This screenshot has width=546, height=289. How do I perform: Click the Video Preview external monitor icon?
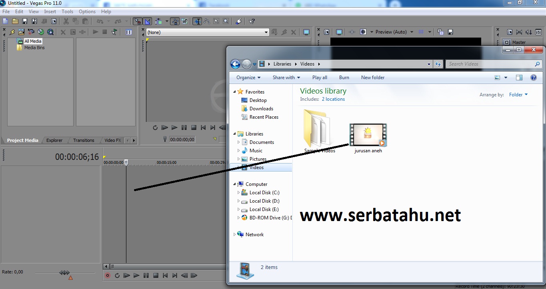click(x=339, y=32)
